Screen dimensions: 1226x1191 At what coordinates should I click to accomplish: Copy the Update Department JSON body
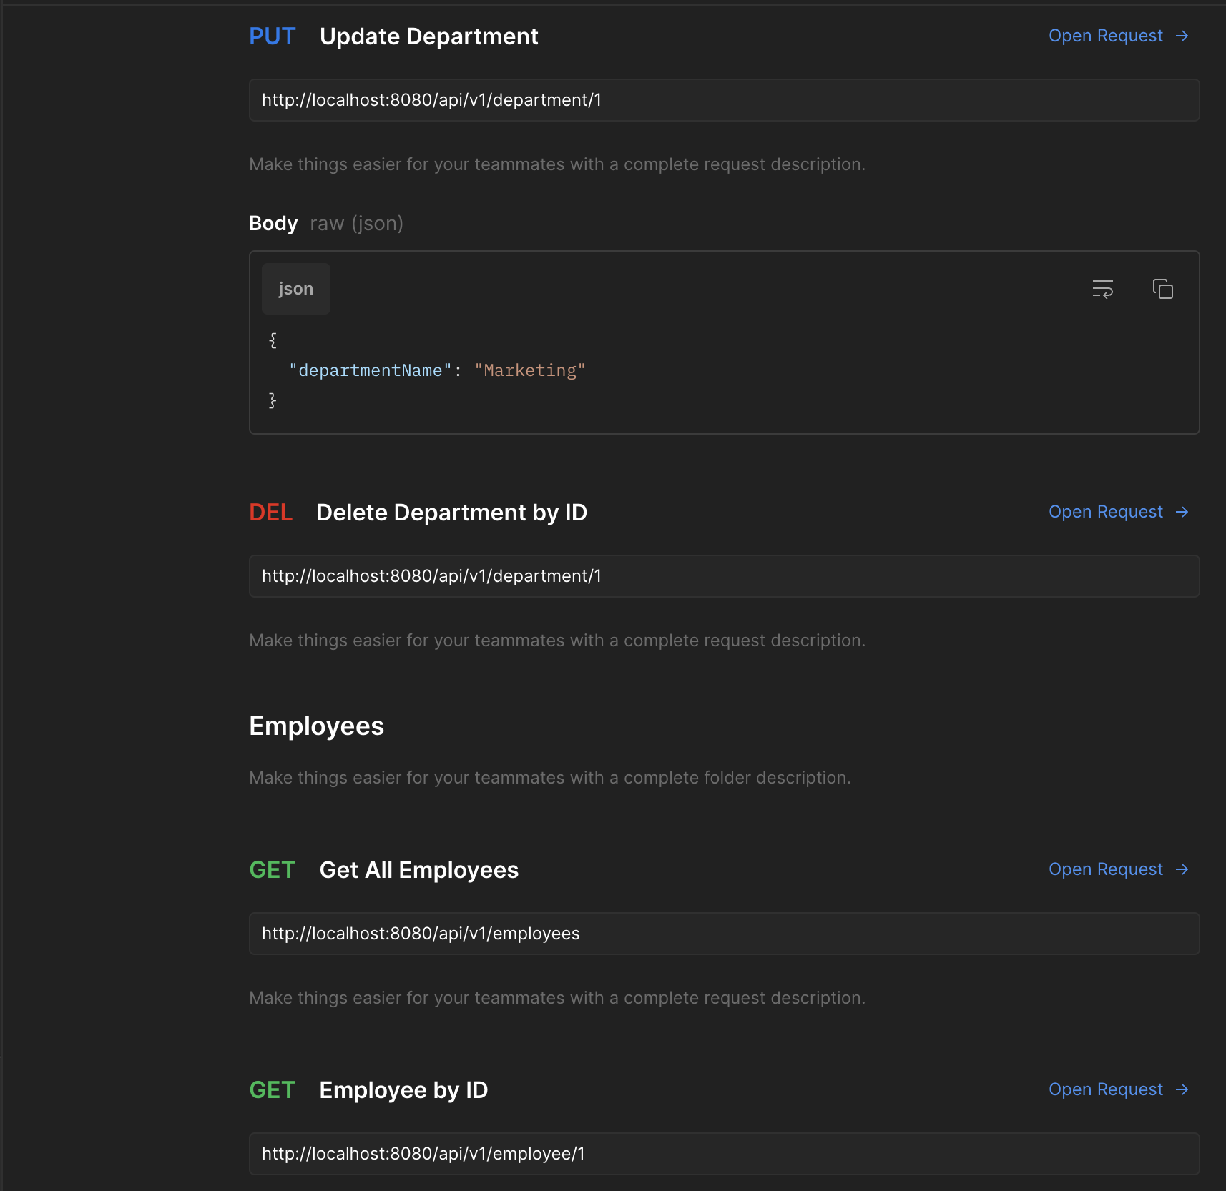pyautogui.click(x=1162, y=289)
